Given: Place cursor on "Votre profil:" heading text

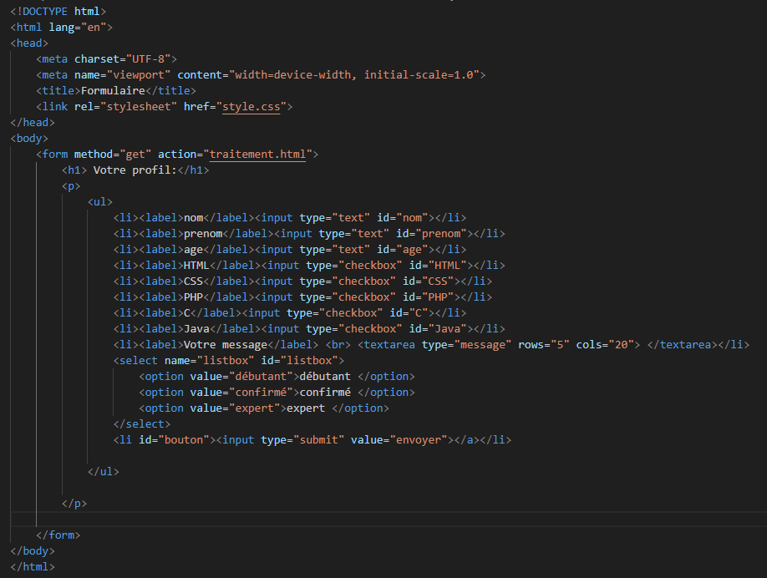Looking at the screenshot, I should [134, 170].
